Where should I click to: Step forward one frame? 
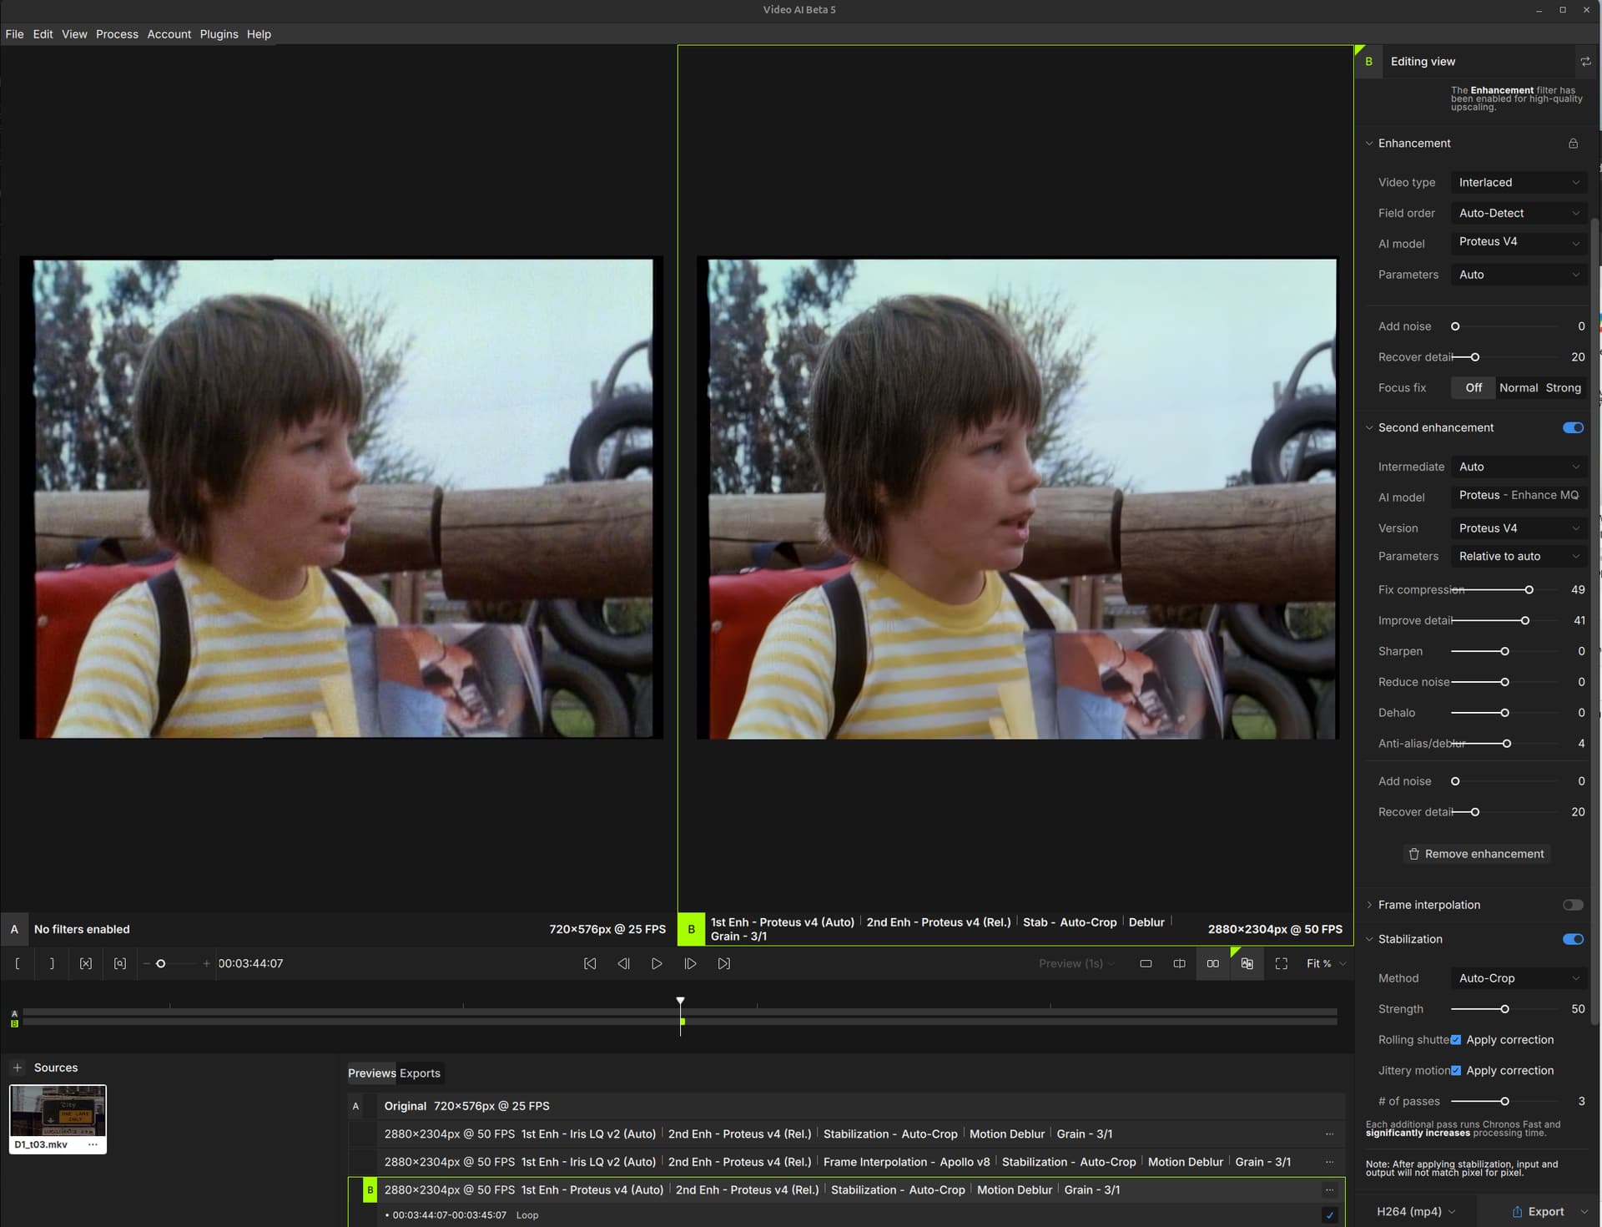click(x=690, y=963)
